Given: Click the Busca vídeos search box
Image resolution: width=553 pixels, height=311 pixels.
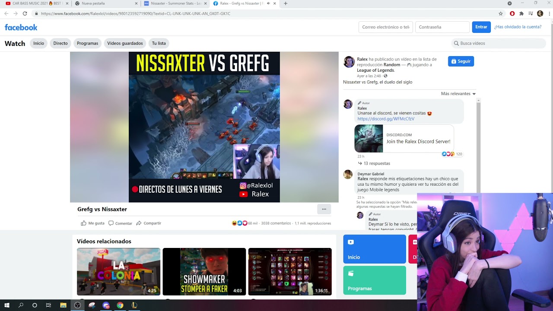Looking at the screenshot, I should coord(499,43).
